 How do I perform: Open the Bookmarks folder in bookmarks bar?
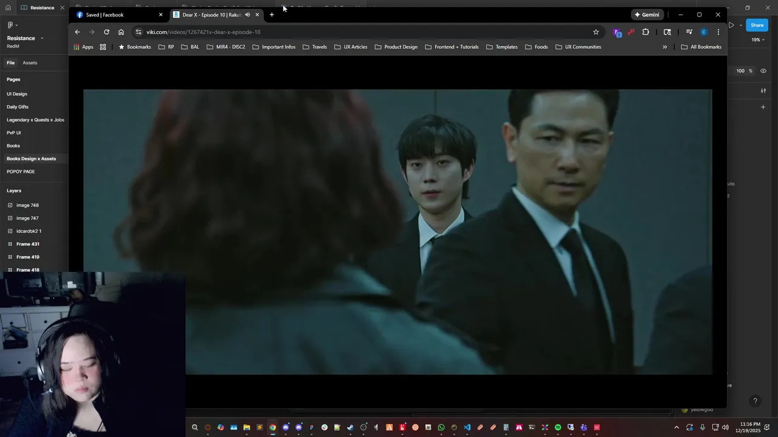[x=134, y=47]
